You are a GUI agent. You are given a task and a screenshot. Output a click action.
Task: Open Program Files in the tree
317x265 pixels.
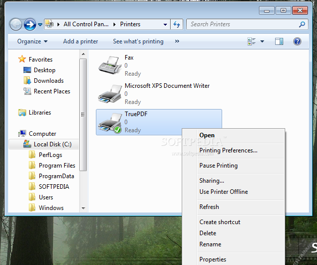pos(57,166)
